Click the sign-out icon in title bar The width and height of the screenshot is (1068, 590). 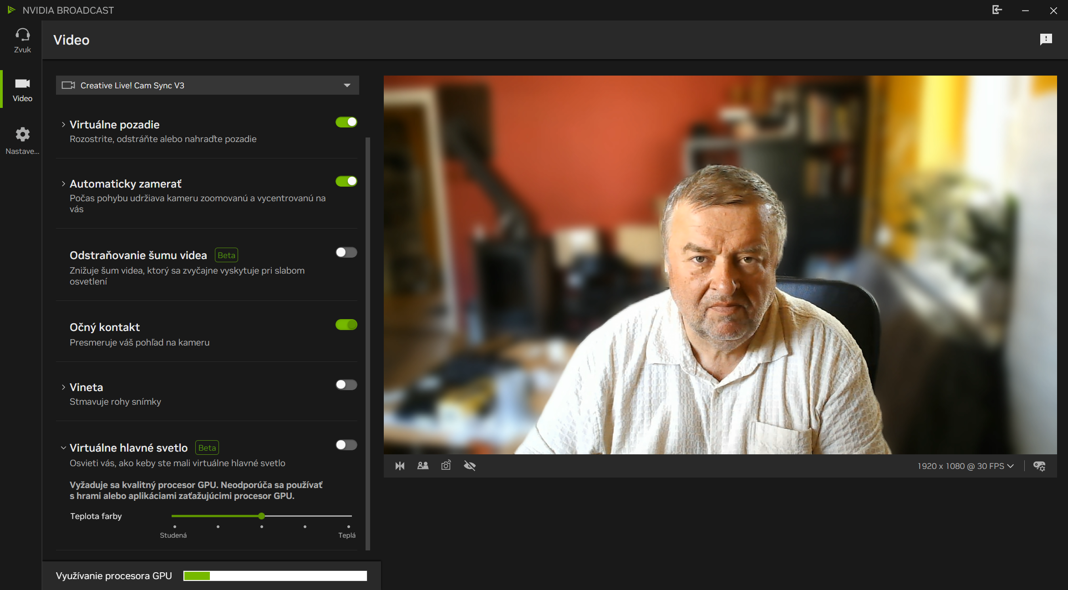[997, 10]
